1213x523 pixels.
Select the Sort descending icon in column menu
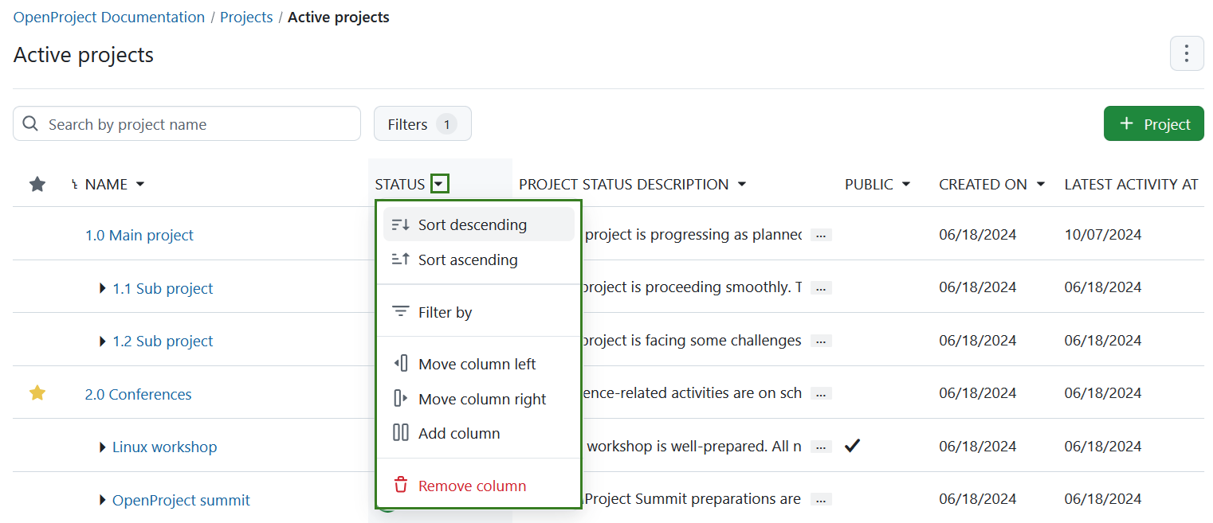pos(401,224)
